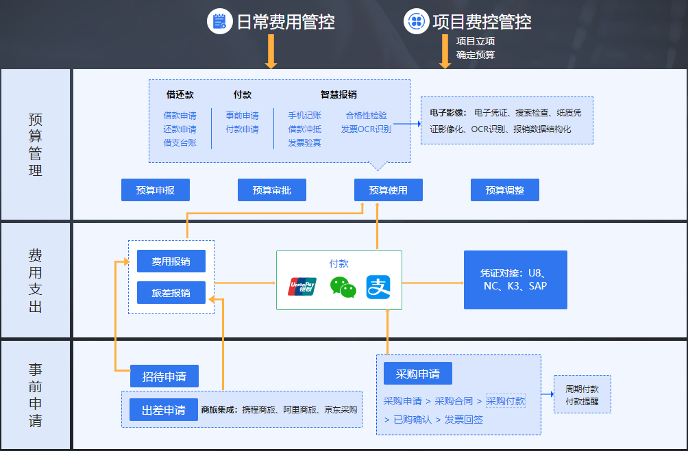
Task: Click the 日常费用管控 calendar icon
Action: pos(219,21)
